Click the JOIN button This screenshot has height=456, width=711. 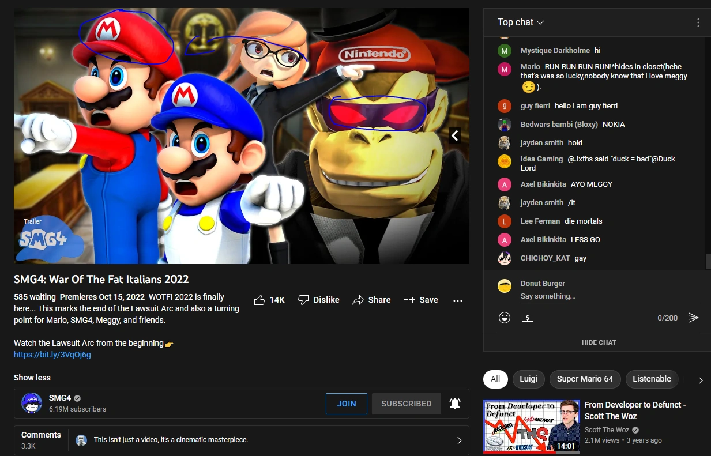346,404
